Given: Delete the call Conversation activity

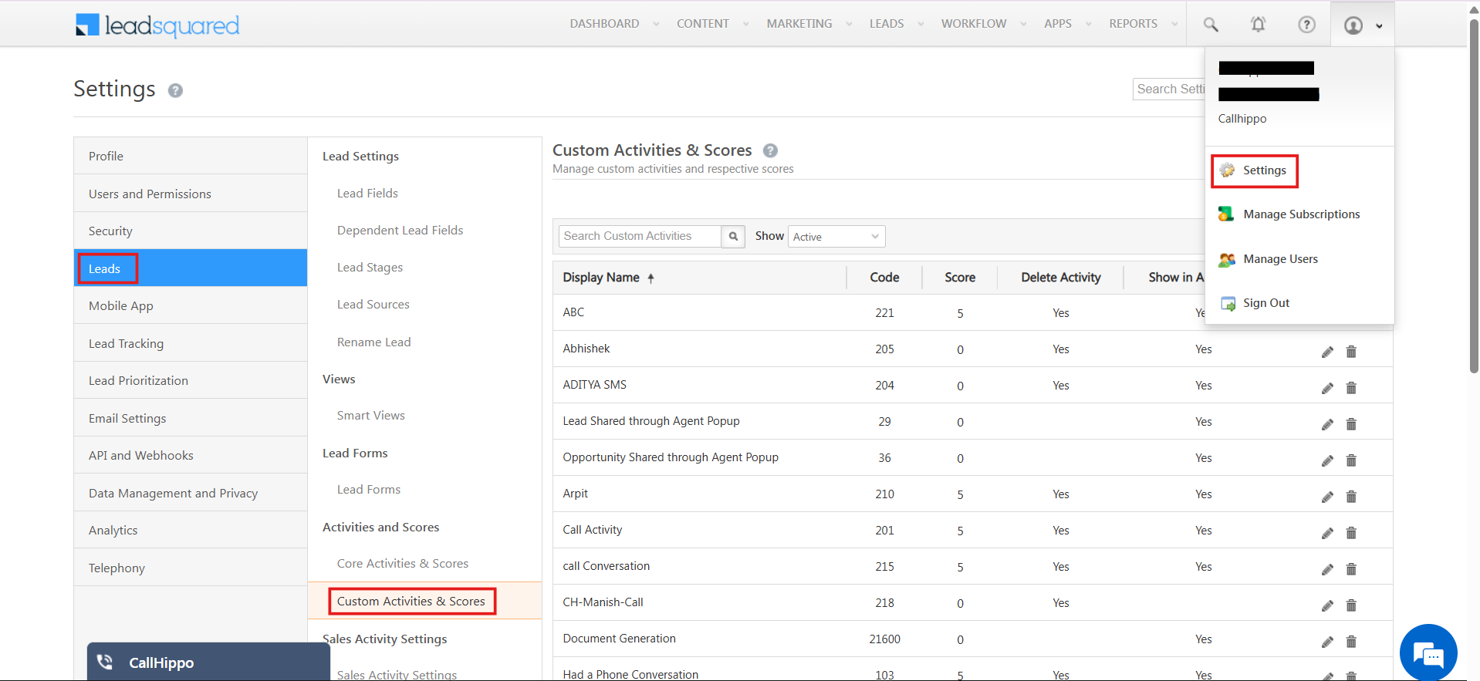Looking at the screenshot, I should click(1351, 569).
